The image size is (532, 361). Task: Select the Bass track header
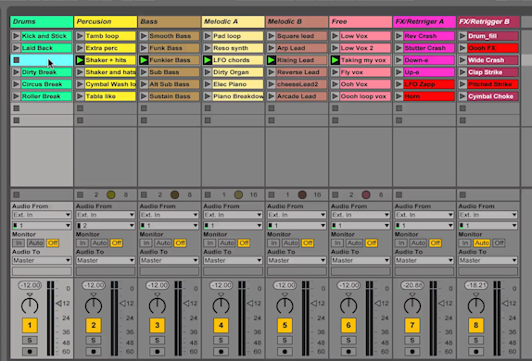pyautogui.click(x=170, y=21)
